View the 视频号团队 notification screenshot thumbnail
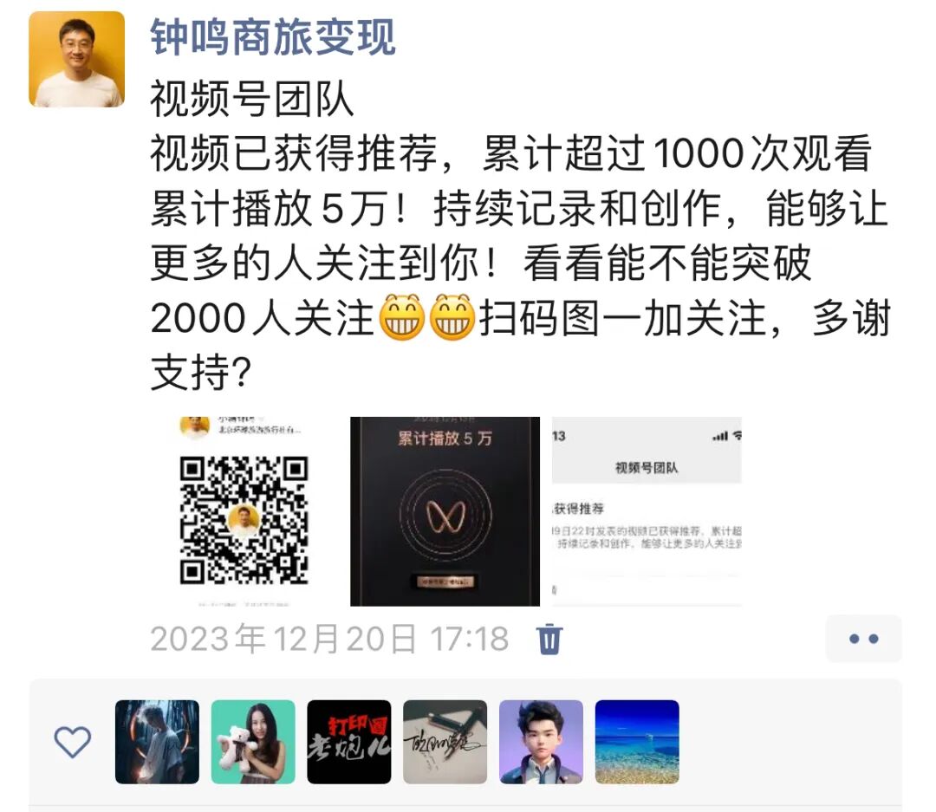The image size is (936, 812). click(x=647, y=511)
